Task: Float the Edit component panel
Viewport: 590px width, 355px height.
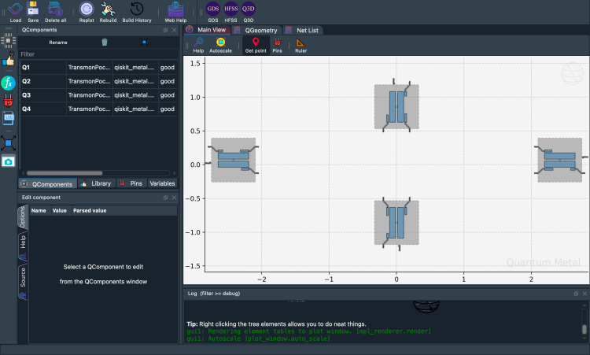Action: [165, 198]
